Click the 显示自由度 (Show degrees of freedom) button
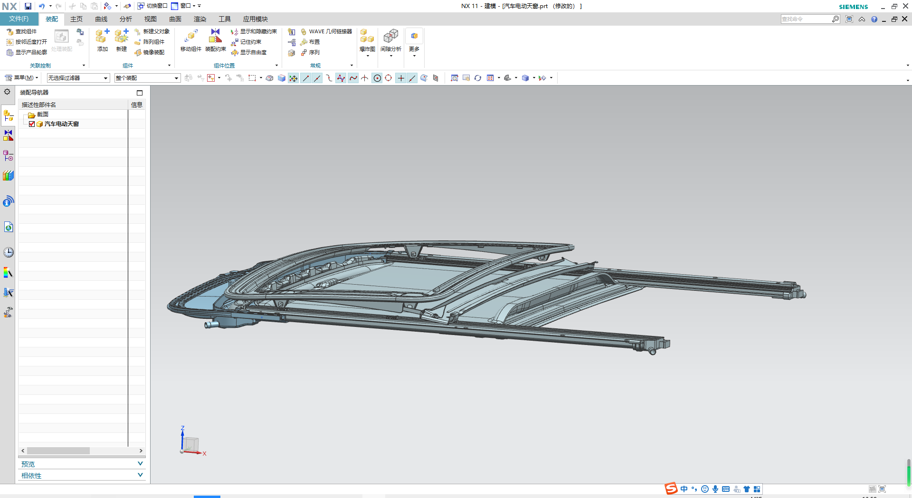The height and width of the screenshot is (498, 912). (x=249, y=52)
